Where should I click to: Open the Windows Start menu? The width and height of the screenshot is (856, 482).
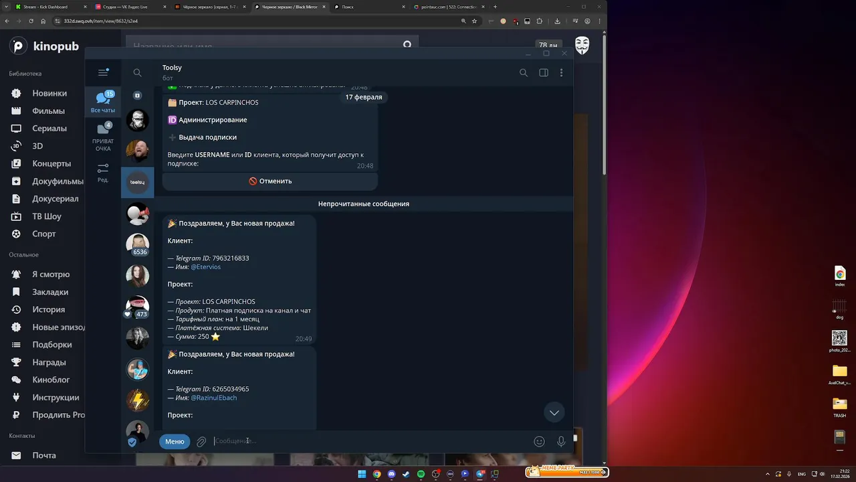point(362,474)
